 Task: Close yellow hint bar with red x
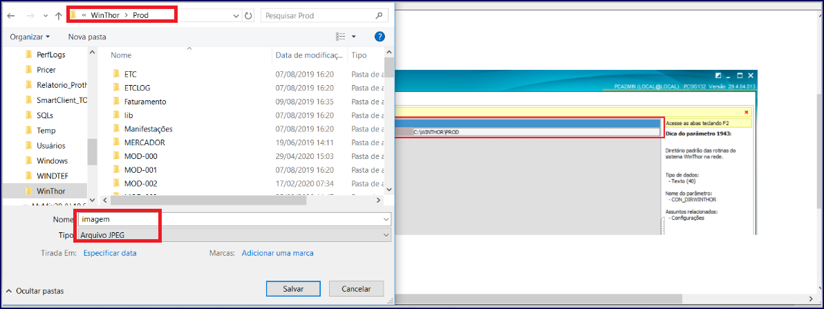[746, 112]
